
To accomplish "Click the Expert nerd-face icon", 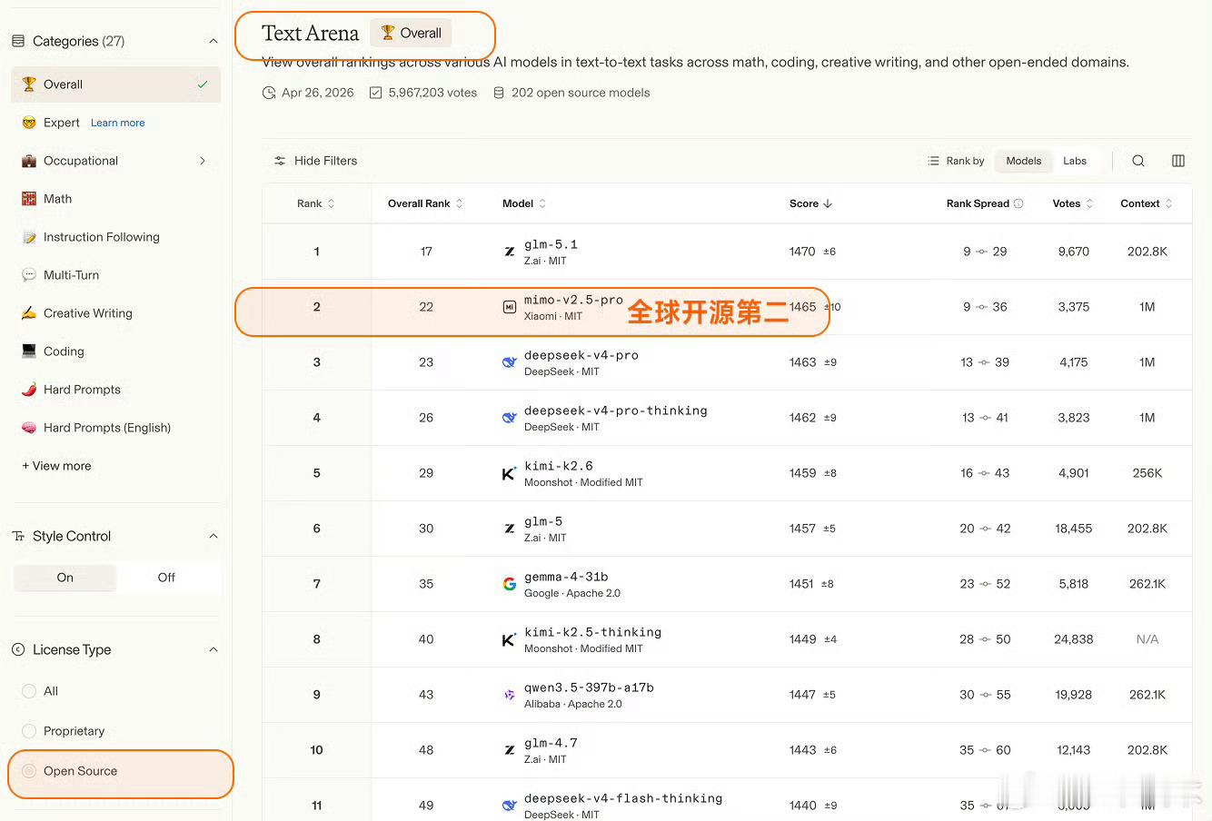I will (x=29, y=123).
